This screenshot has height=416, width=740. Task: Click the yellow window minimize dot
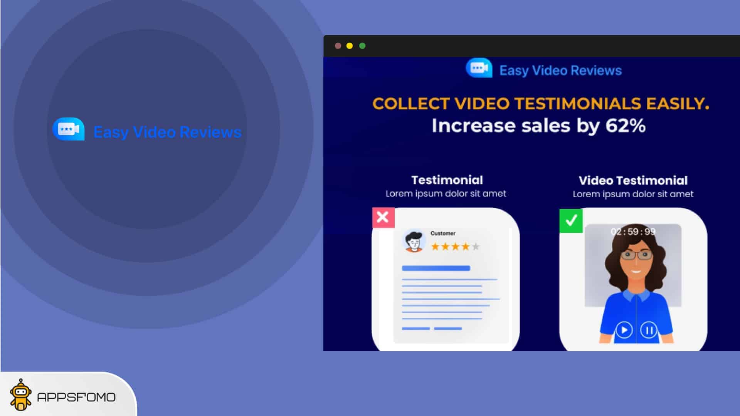point(350,46)
